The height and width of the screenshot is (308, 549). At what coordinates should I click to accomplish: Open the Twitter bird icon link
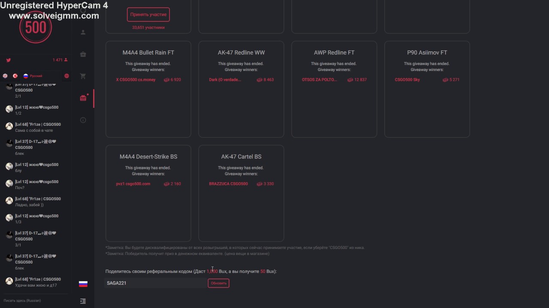(x=8, y=60)
